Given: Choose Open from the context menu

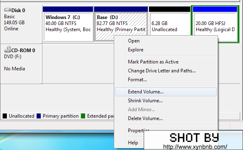Looking at the screenshot, I should point(166,41).
